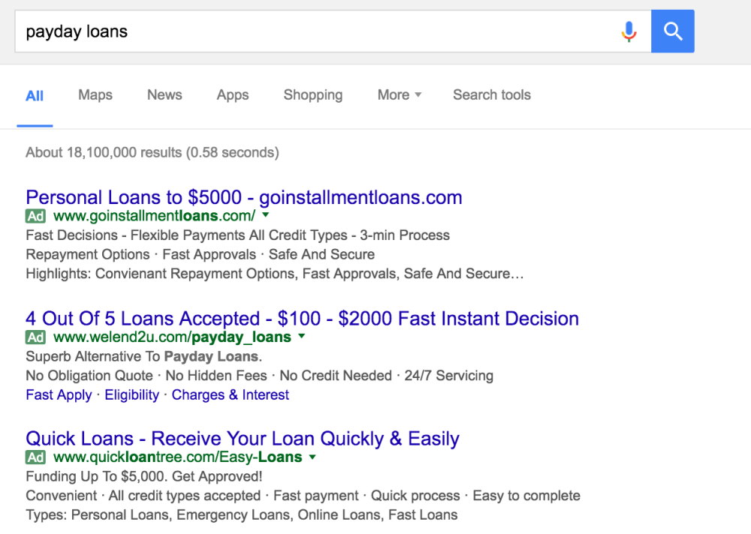Open the Quick Loans ad headline link
Screen dimensions: 751x534
coord(243,439)
